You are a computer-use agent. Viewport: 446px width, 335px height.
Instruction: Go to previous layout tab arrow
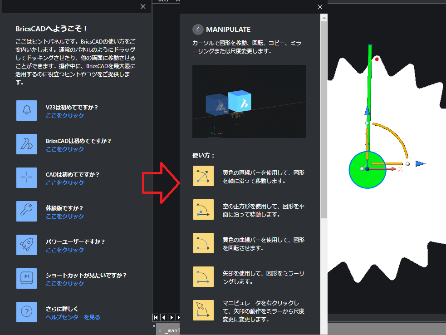(163, 317)
